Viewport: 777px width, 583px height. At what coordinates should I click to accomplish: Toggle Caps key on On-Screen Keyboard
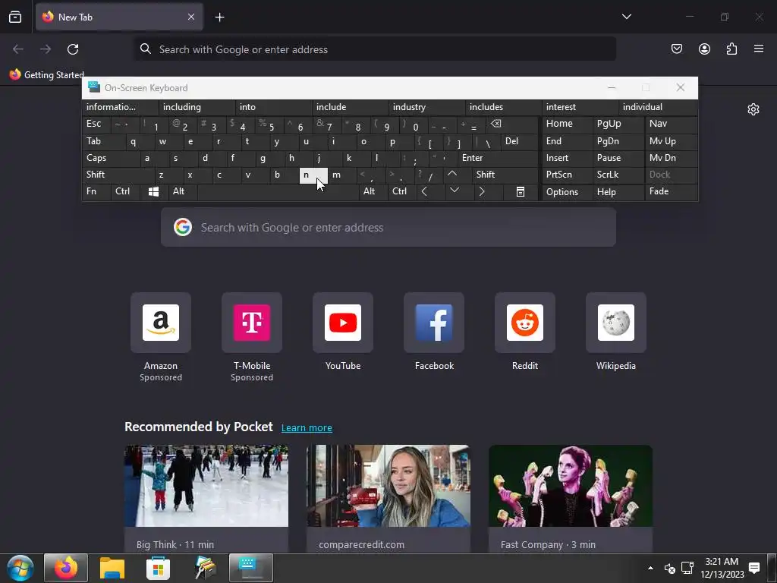coord(111,158)
